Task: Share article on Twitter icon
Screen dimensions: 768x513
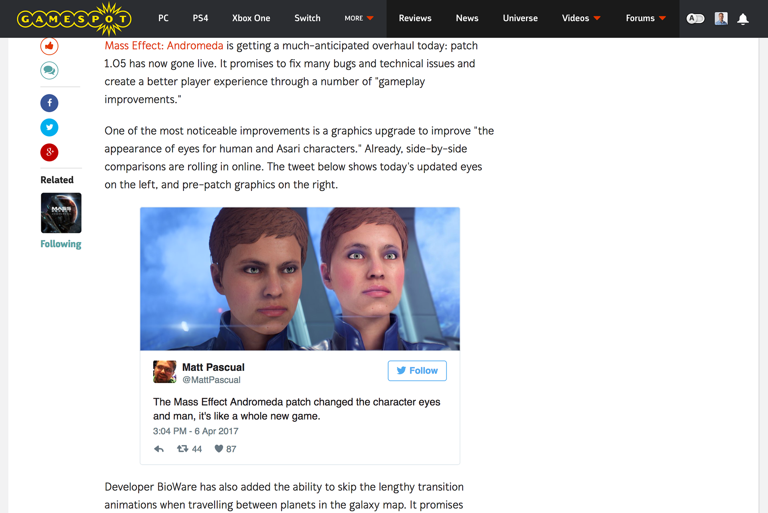Action: click(49, 127)
